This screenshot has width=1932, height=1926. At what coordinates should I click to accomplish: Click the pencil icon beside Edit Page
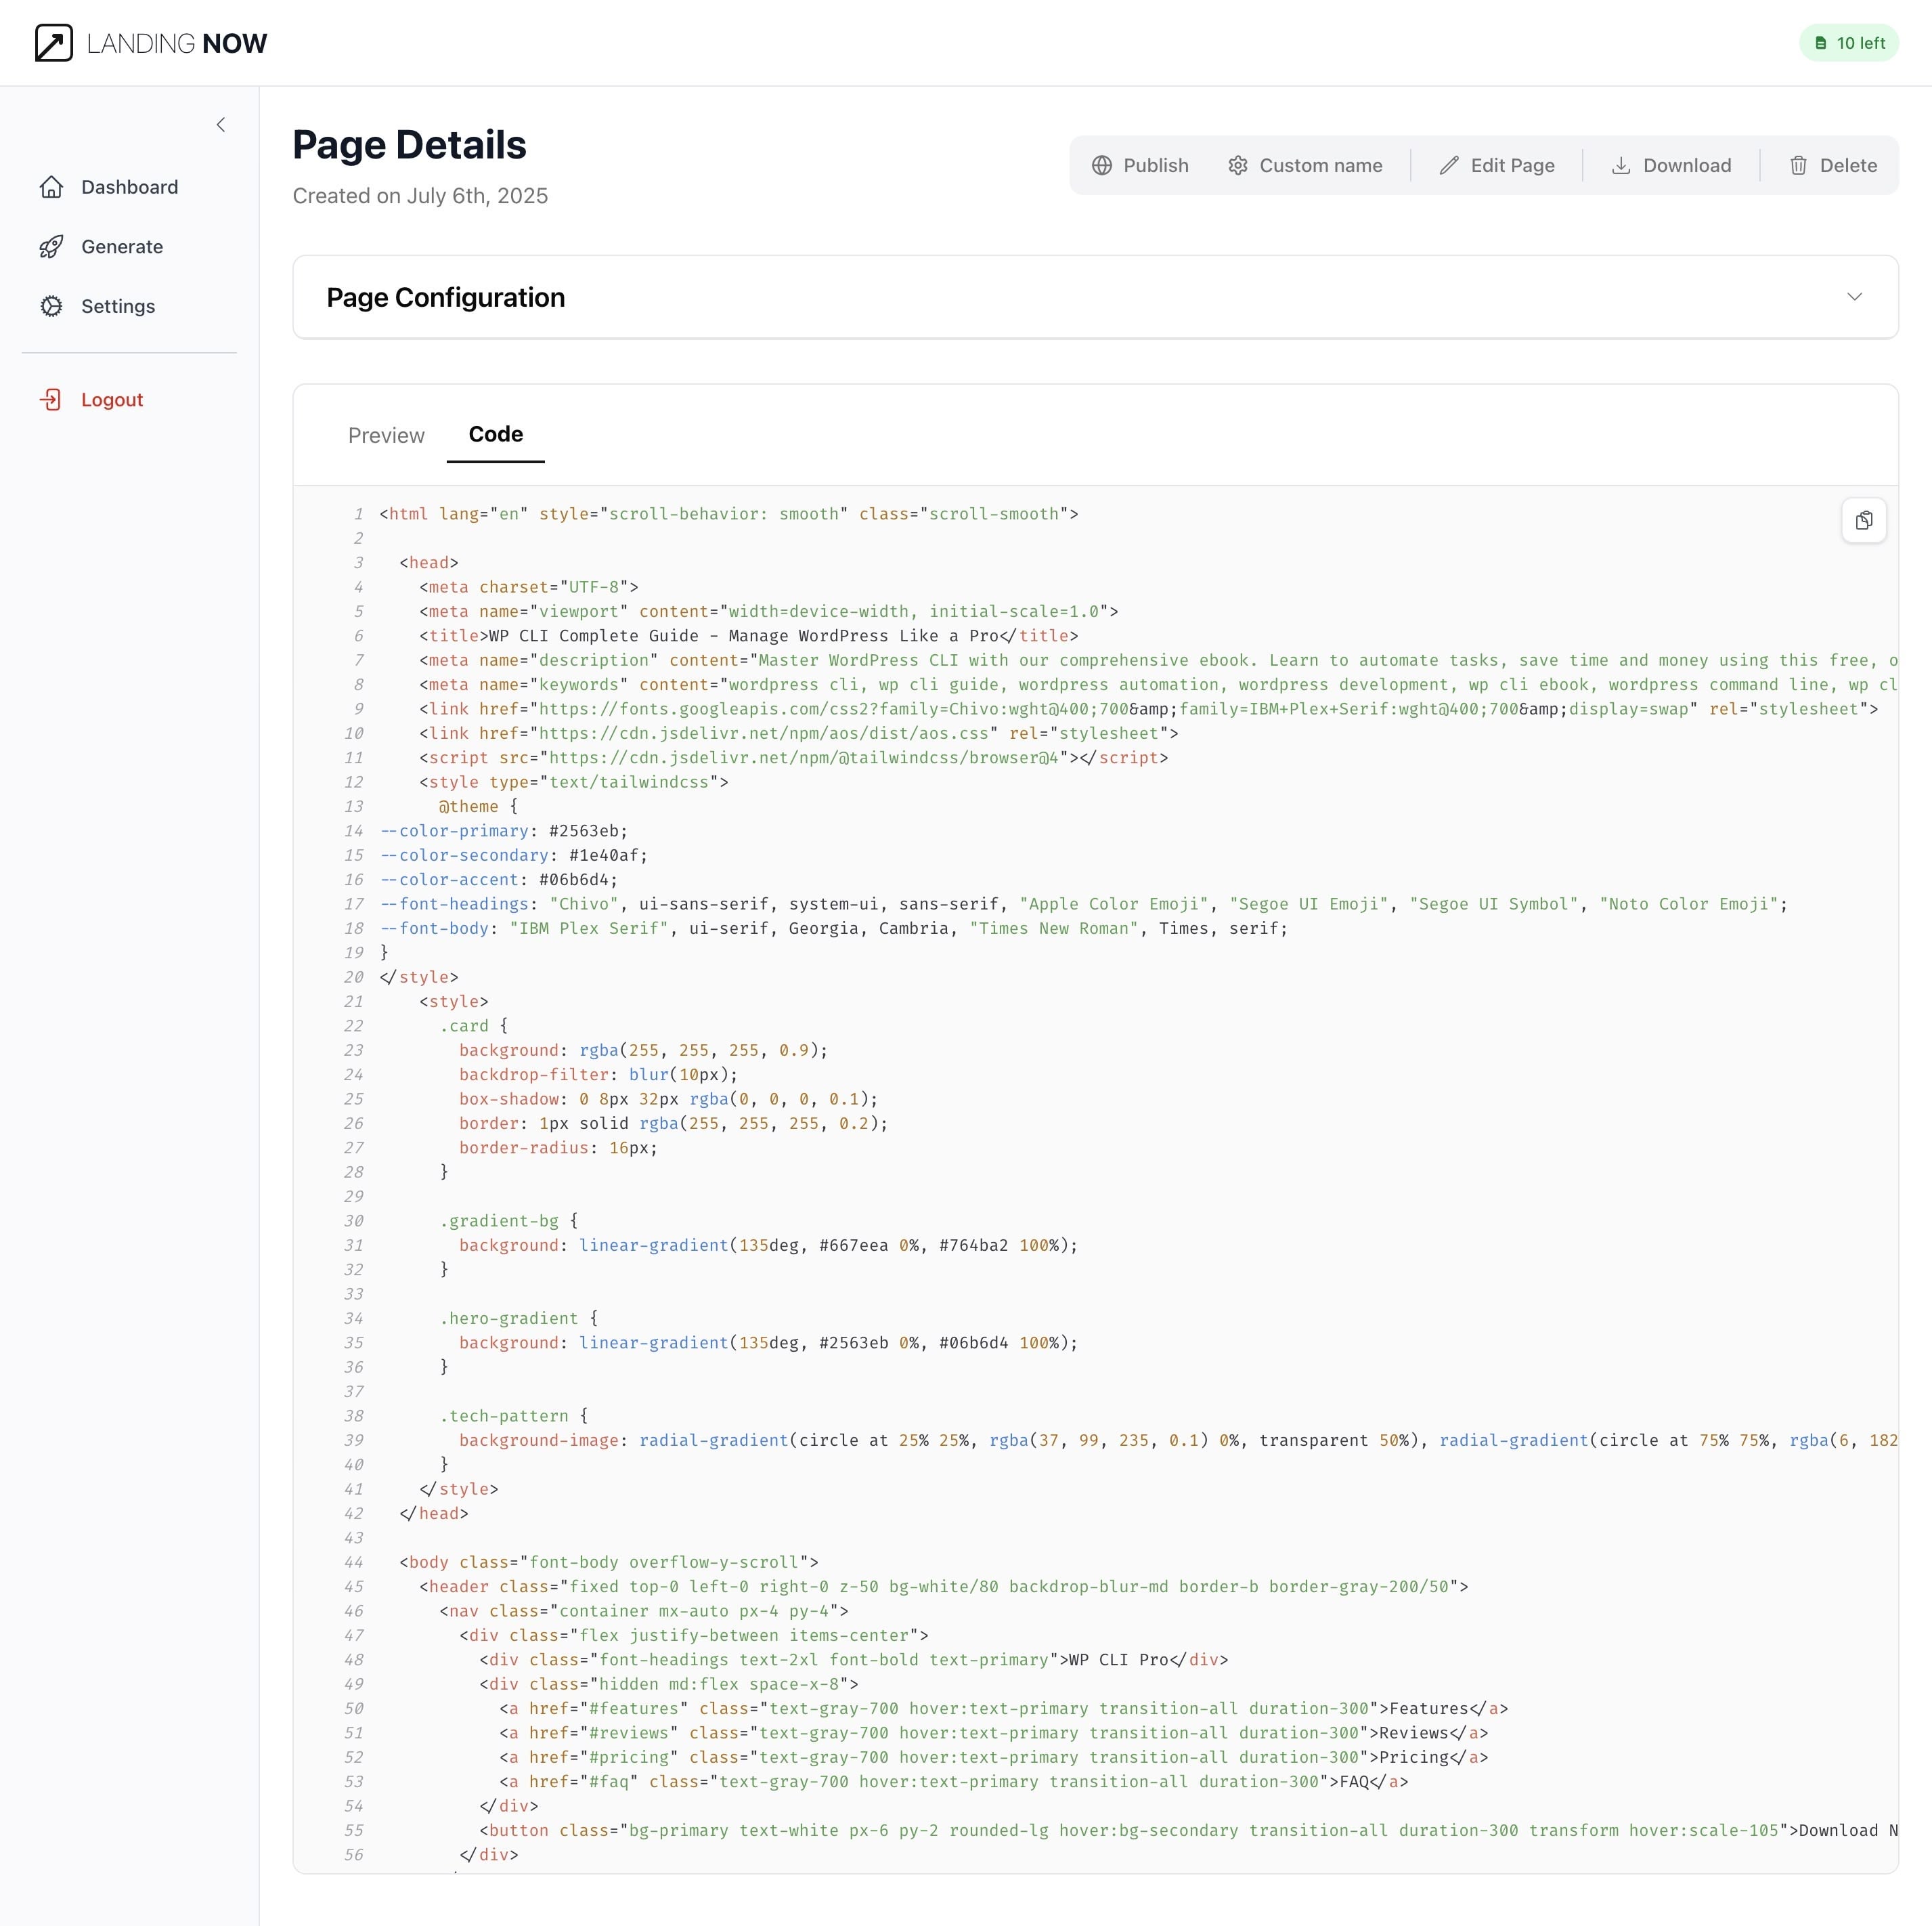coord(1449,165)
